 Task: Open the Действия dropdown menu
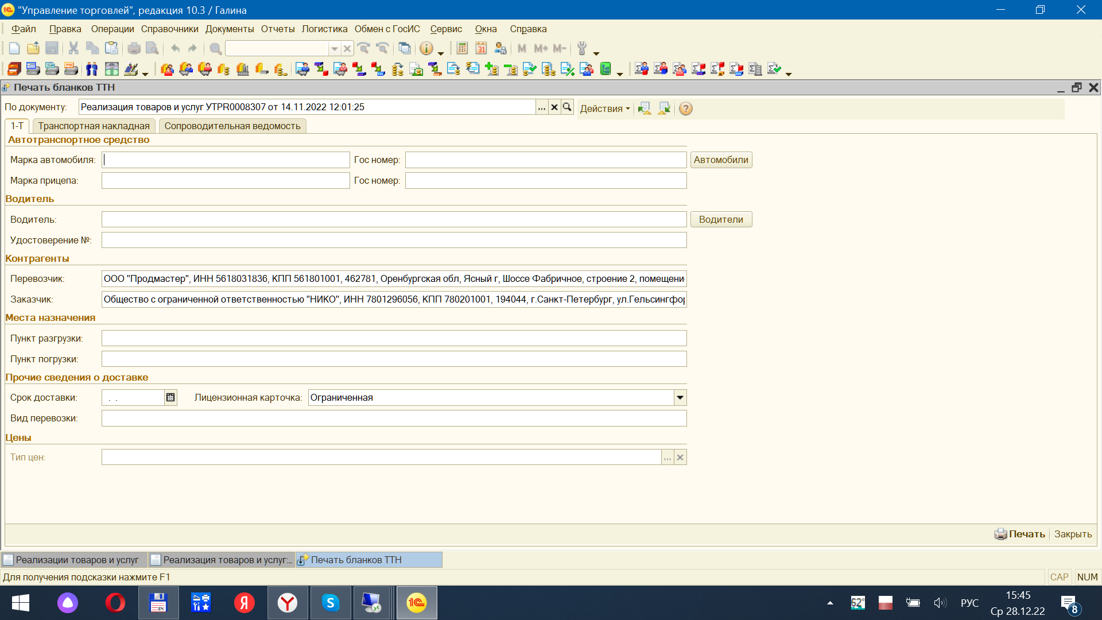[x=604, y=108]
